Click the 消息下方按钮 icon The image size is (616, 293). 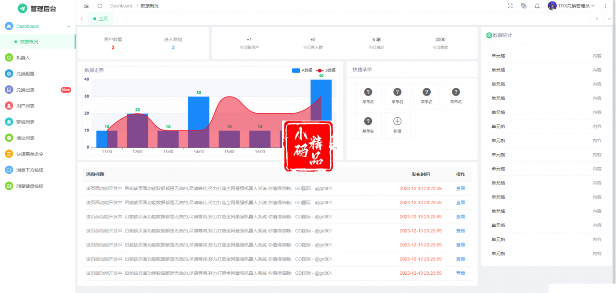(9, 170)
